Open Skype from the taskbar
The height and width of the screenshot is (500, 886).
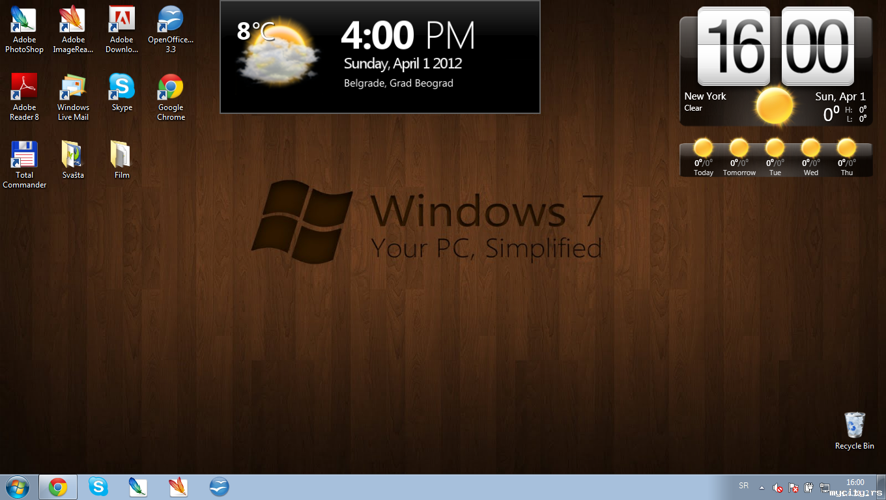(98, 487)
